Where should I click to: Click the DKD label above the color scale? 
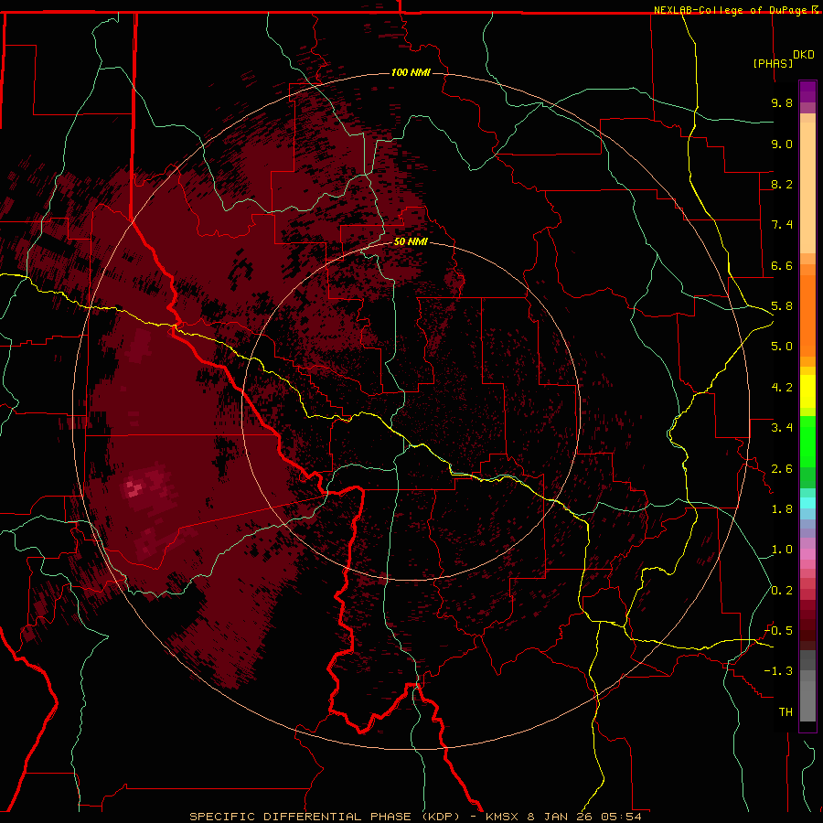(x=804, y=55)
